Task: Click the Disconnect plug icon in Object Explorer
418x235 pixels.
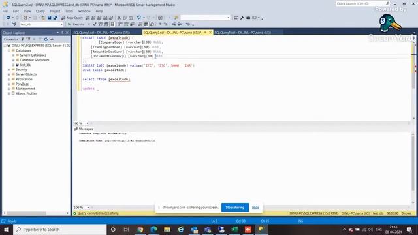Action: pos(28,39)
